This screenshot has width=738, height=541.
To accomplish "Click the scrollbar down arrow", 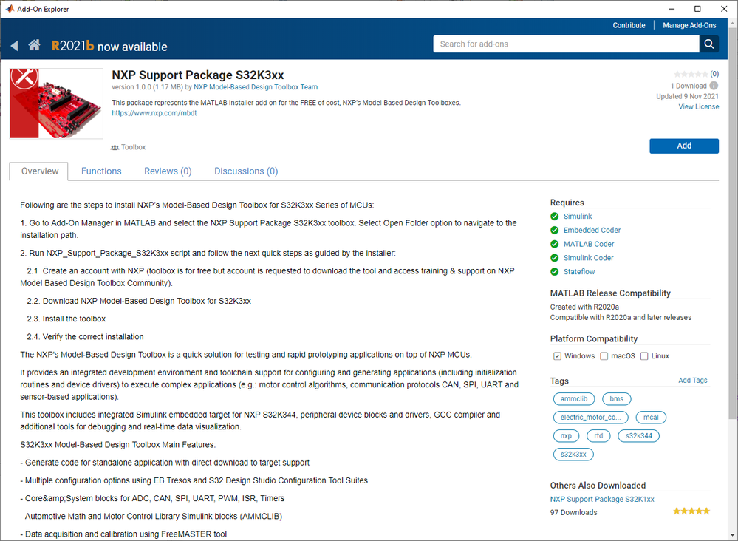I will pos(732,535).
